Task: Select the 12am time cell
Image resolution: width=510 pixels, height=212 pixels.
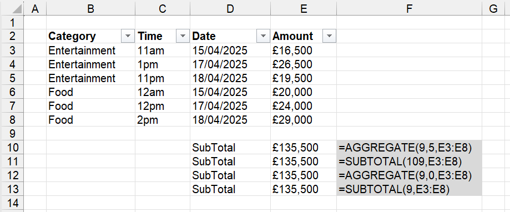Action: (x=163, y=92)
